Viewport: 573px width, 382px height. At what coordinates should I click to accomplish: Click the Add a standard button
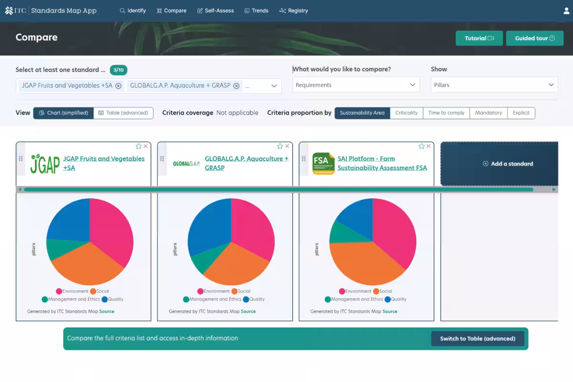pyautogui.click(x=508, y=164)
